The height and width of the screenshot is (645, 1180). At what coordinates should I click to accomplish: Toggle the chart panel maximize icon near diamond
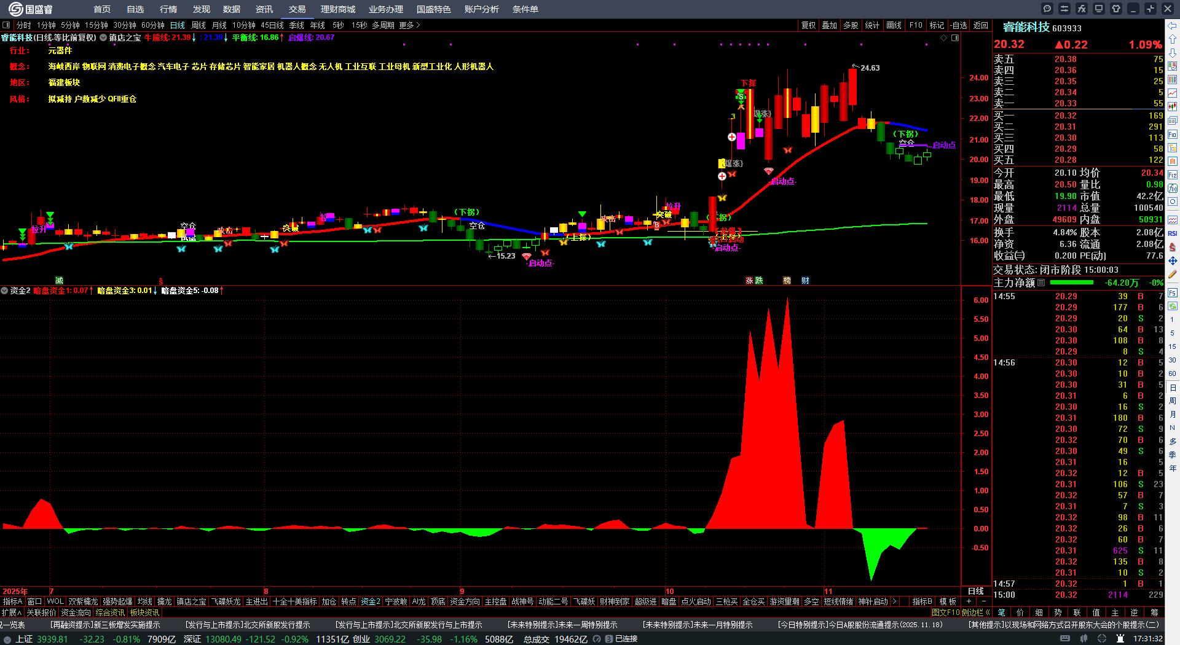(x=955, y=38)
